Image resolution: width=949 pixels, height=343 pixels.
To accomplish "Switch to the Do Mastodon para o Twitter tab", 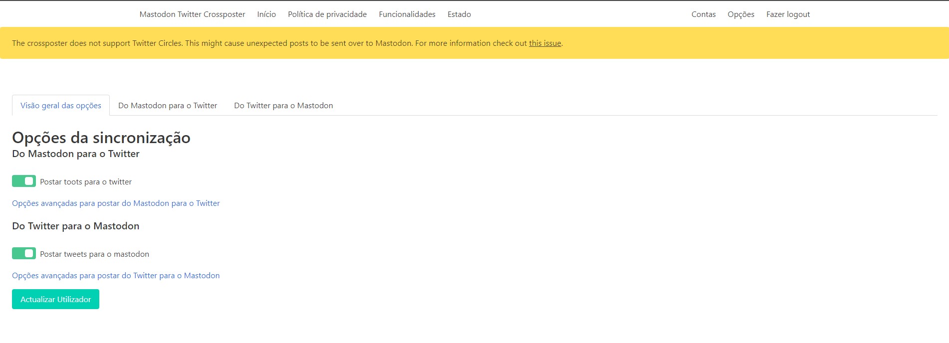I will 168,106.
